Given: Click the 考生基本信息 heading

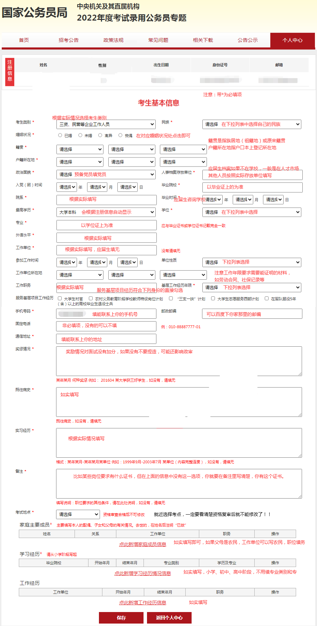Looking at the screenshot, I should [158, 103].
